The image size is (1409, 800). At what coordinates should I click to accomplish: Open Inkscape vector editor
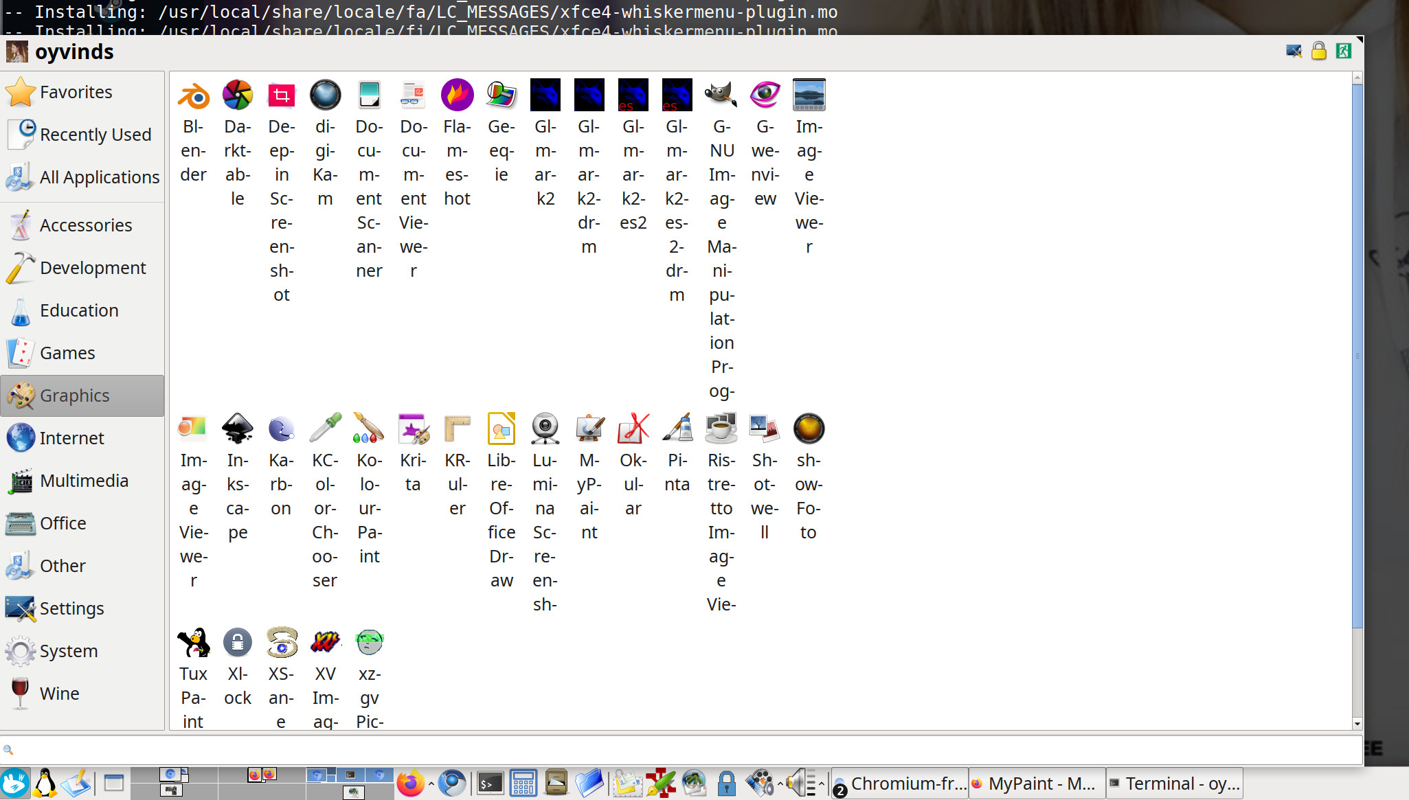click(x=237, y=430)
